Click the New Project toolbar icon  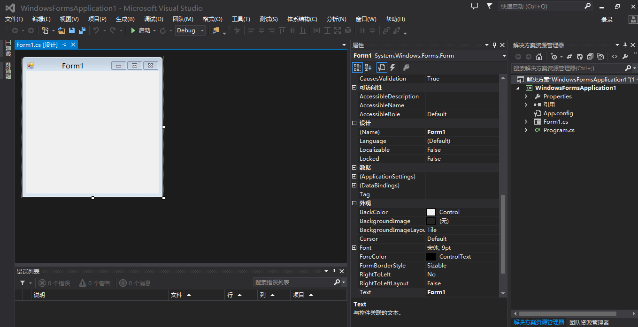pyautogui.click(x=46, y=30)
